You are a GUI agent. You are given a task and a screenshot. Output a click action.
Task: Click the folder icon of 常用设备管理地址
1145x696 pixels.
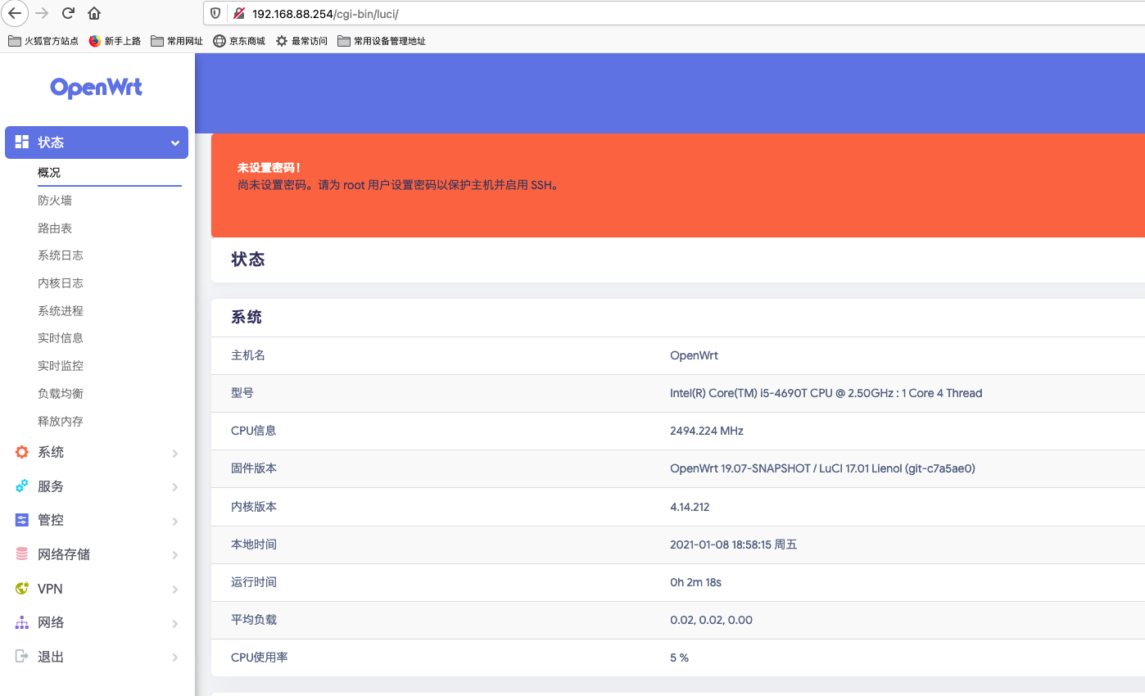[344, 41]
